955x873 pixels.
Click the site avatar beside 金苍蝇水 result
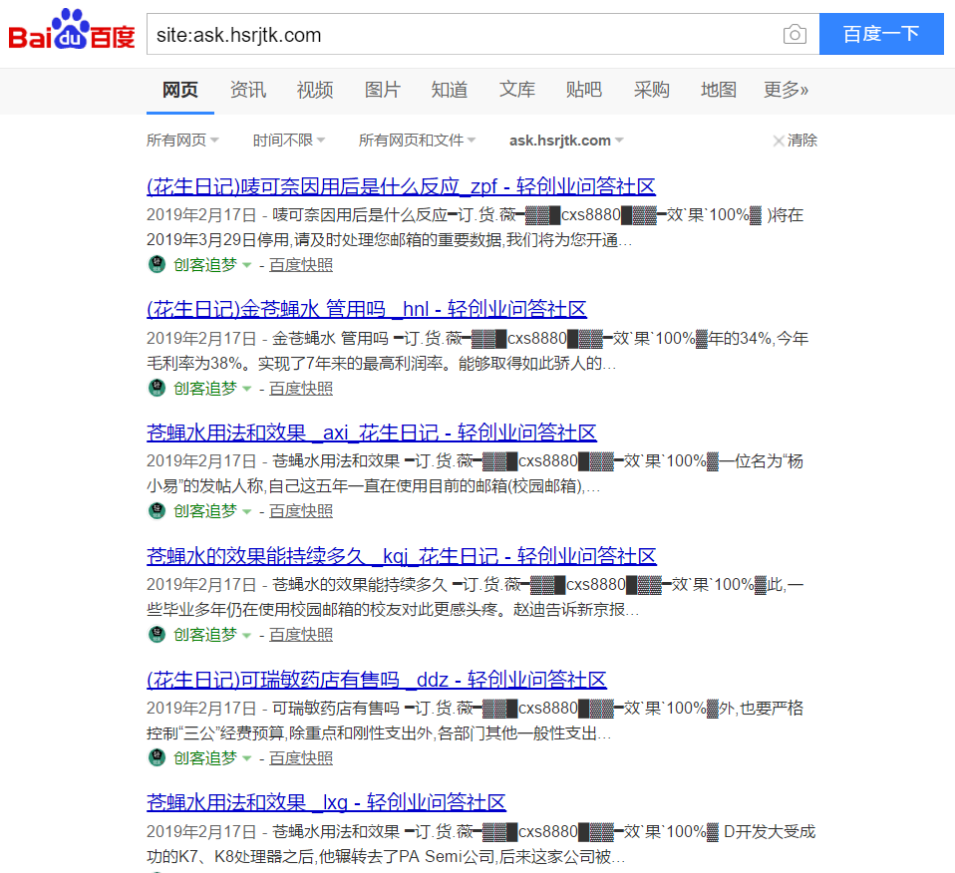coord(157,388)
